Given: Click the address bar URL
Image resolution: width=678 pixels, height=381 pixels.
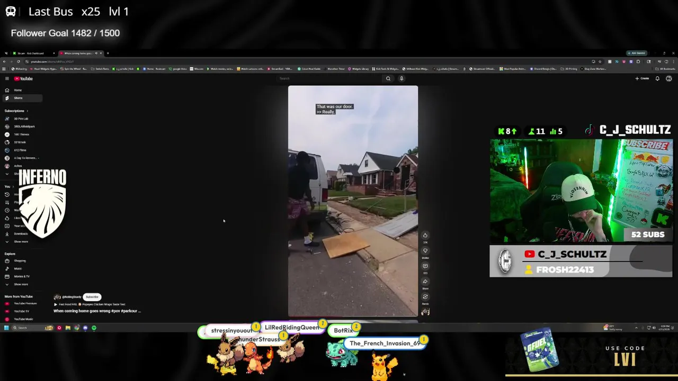Looking at the screenshot, I should click(x=52, y=61).
